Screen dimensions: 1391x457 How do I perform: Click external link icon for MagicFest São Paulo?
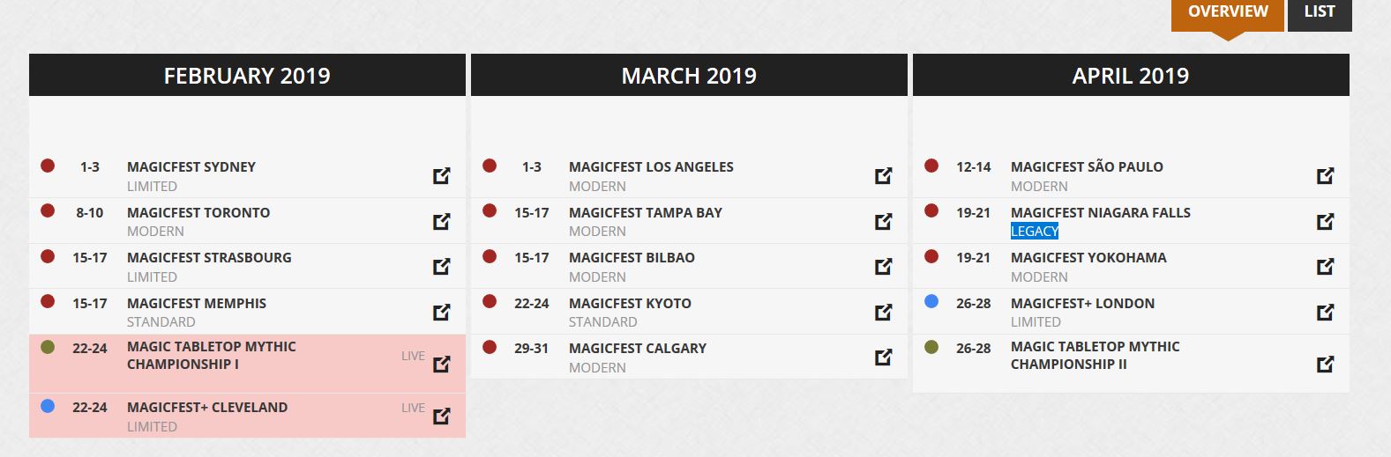point(1325,176)
